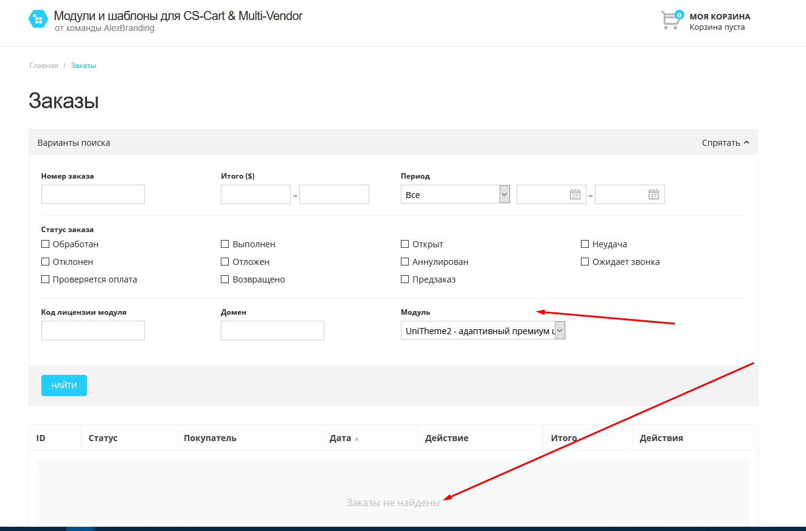Click the Заказы breadcrumb link
806x531 pixels.
(83, 66)
